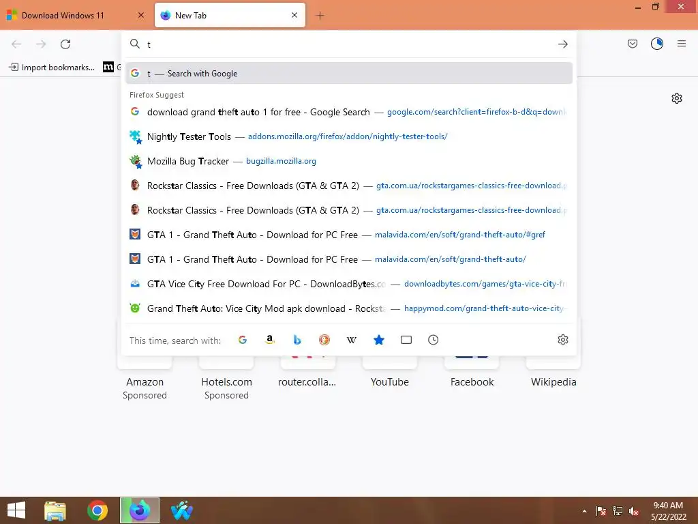Select the New Tab tab
The height and width of the screenshot is (524, 698).
[x=230, y=16]
